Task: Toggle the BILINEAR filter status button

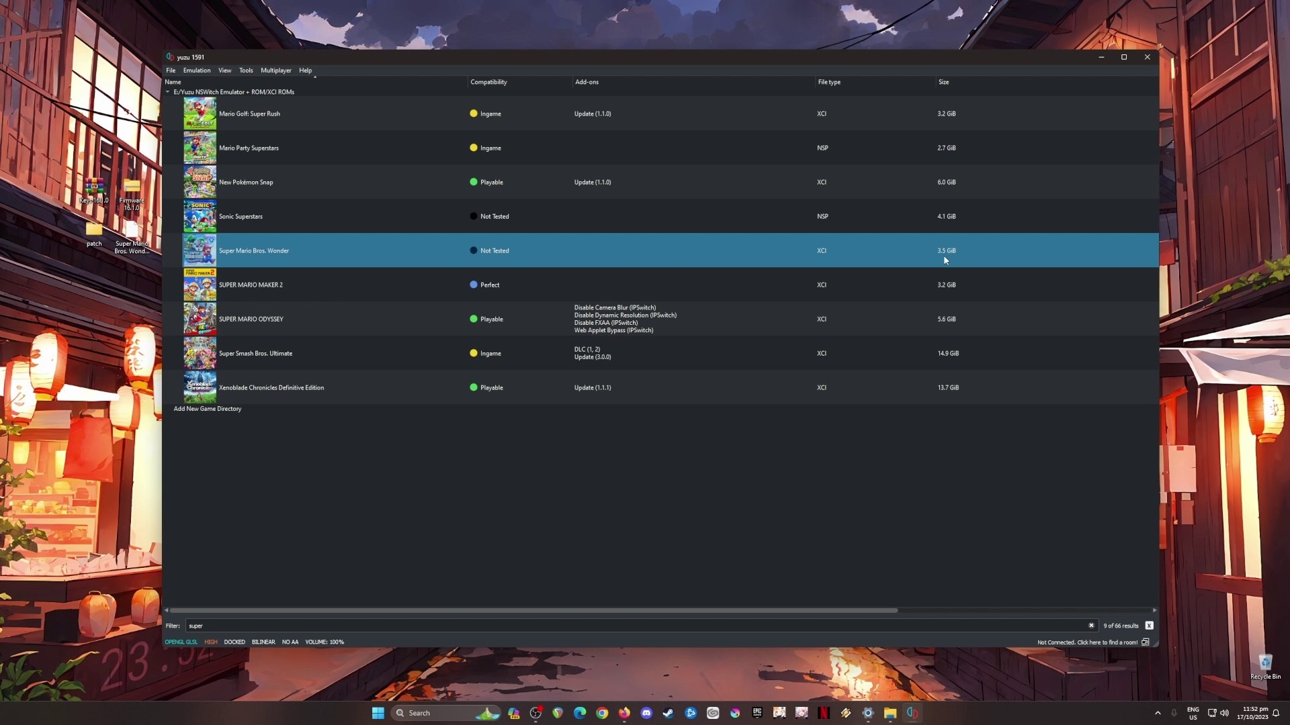Action: click(x=263, y=642)
